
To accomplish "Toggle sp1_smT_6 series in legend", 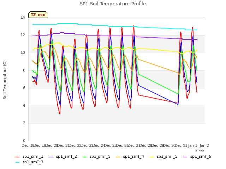I will tap(197, 156).
